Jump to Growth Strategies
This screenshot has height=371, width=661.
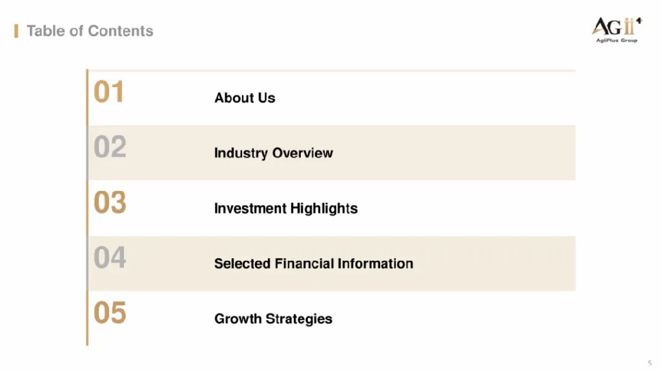click(x=273, y=319)
